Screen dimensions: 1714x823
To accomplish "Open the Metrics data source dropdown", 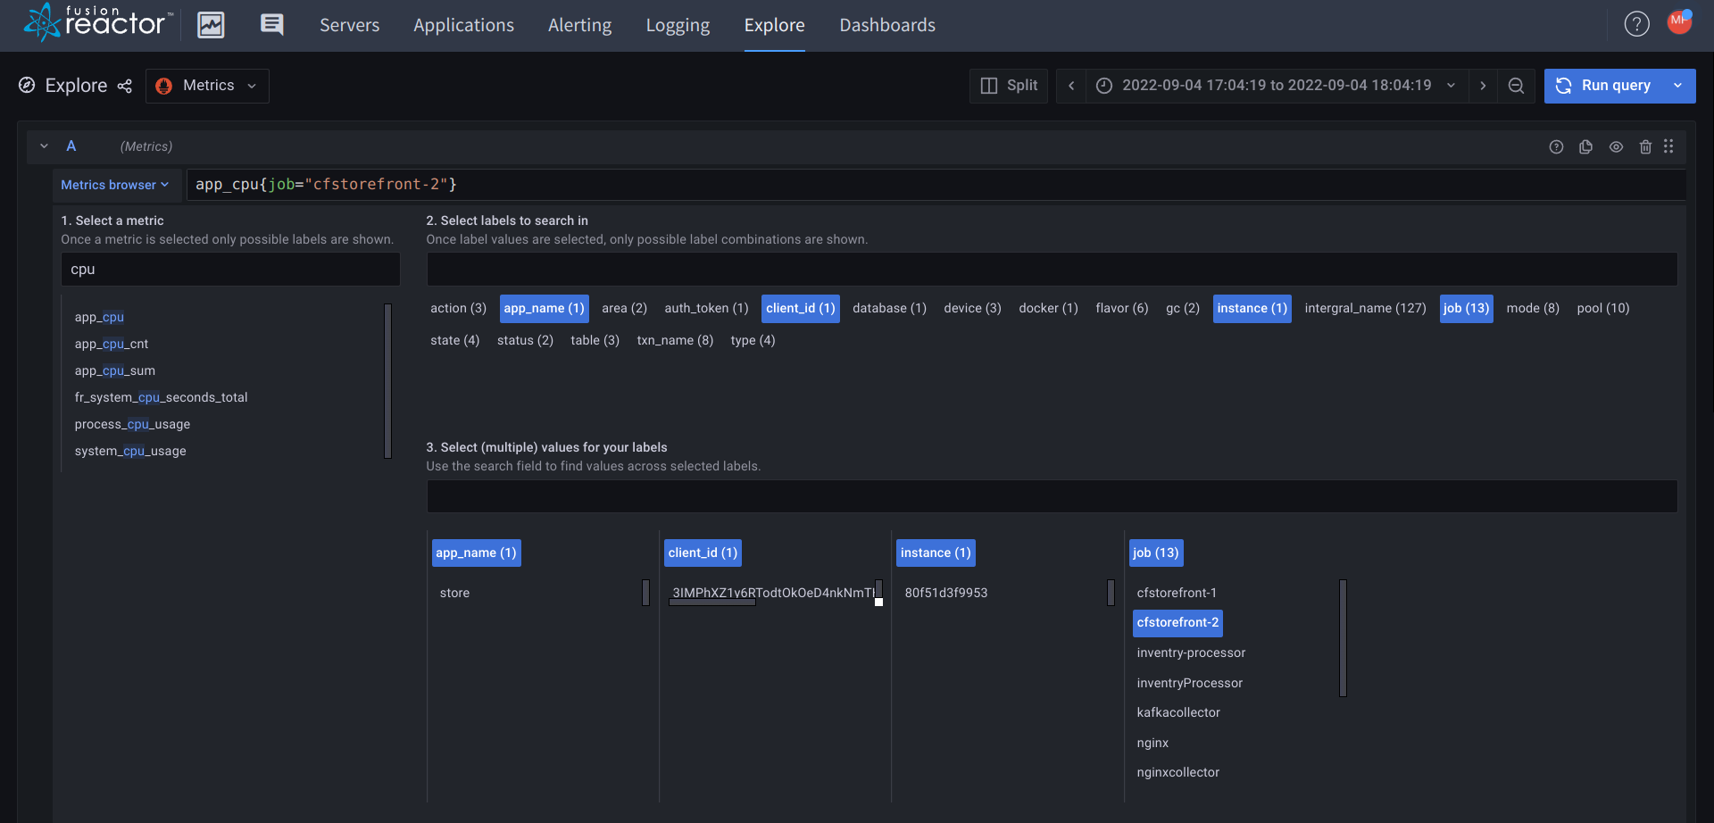I will tap(207, 86).
